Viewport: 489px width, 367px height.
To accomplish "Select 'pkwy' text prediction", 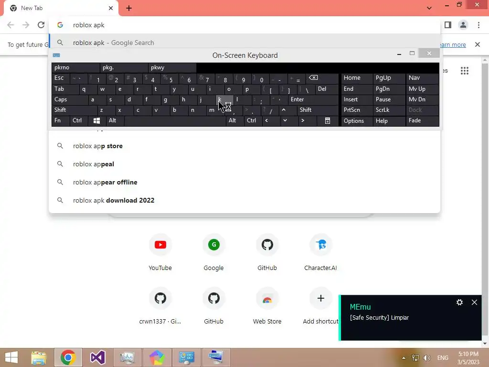I will point(172,68).
